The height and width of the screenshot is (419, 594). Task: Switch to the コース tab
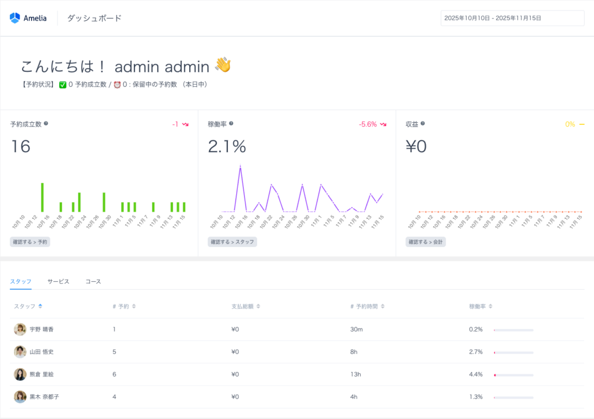coord(93,282)
